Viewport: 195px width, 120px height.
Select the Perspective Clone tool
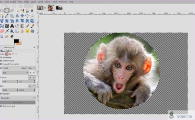(x=32, y=31)
